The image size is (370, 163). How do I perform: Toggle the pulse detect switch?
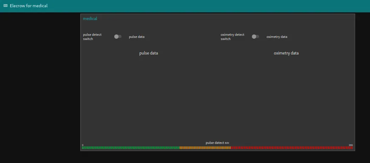tap(118, 37)
